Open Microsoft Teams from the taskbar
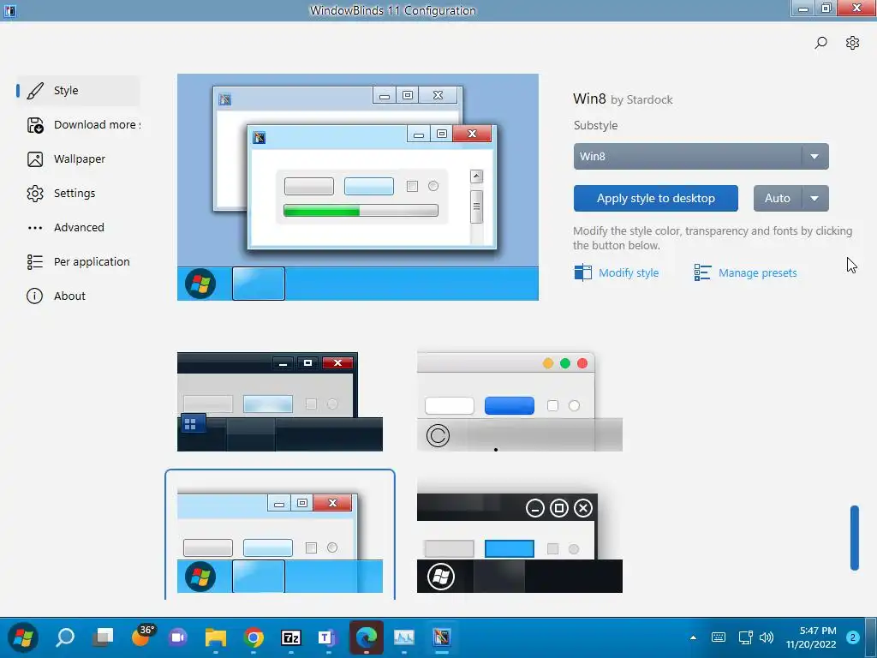Image resolution: width=877 pixels, height=658 pixels. click(328, 637)
